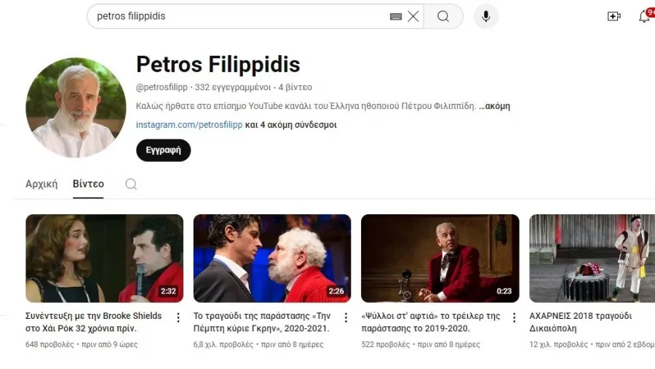This screenshot has height=369, width=655.
Task: Open the instagram.com/petrosfilipp link
Action: 189,125
